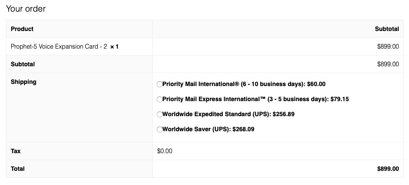The height and width of the screenshot is (185, 409).
Task: Click the product line $899.00 price
Action: [388, 46]
